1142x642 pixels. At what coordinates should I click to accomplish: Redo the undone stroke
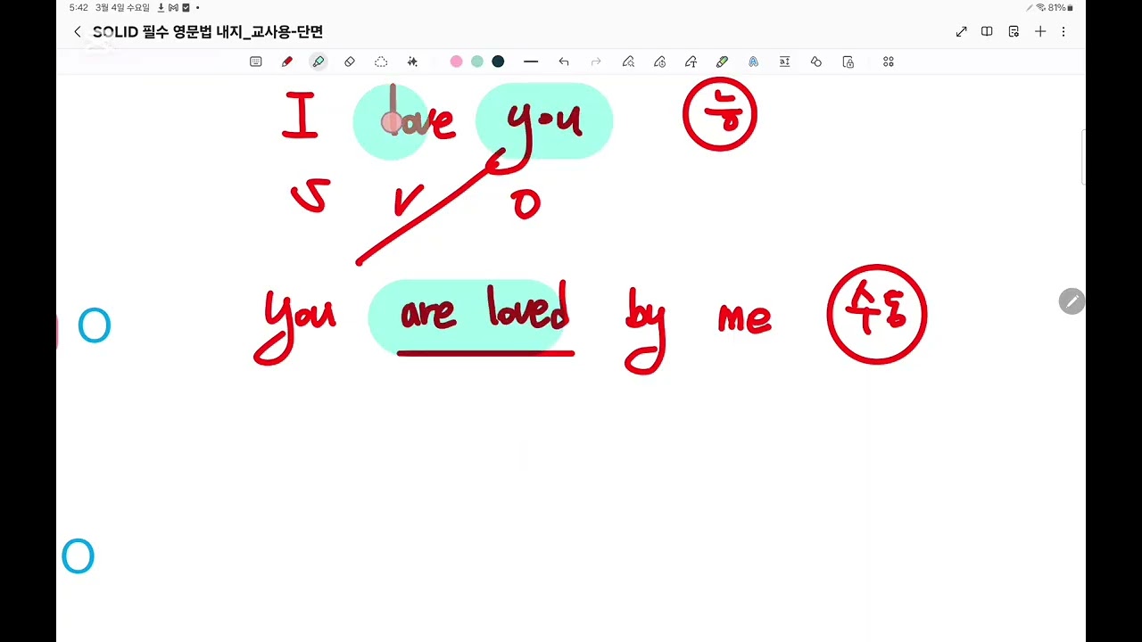[596, 62]
